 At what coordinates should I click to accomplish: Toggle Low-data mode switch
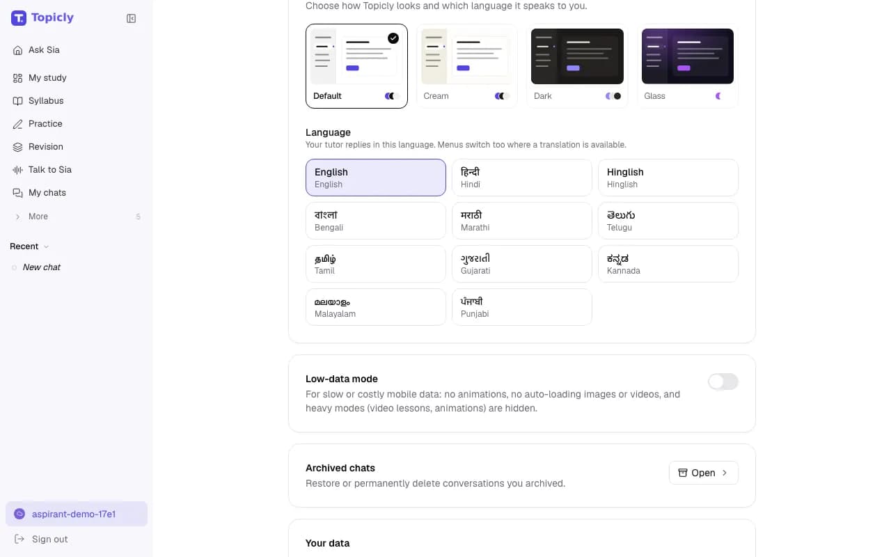pyautogui.click(x=723, y=382)
